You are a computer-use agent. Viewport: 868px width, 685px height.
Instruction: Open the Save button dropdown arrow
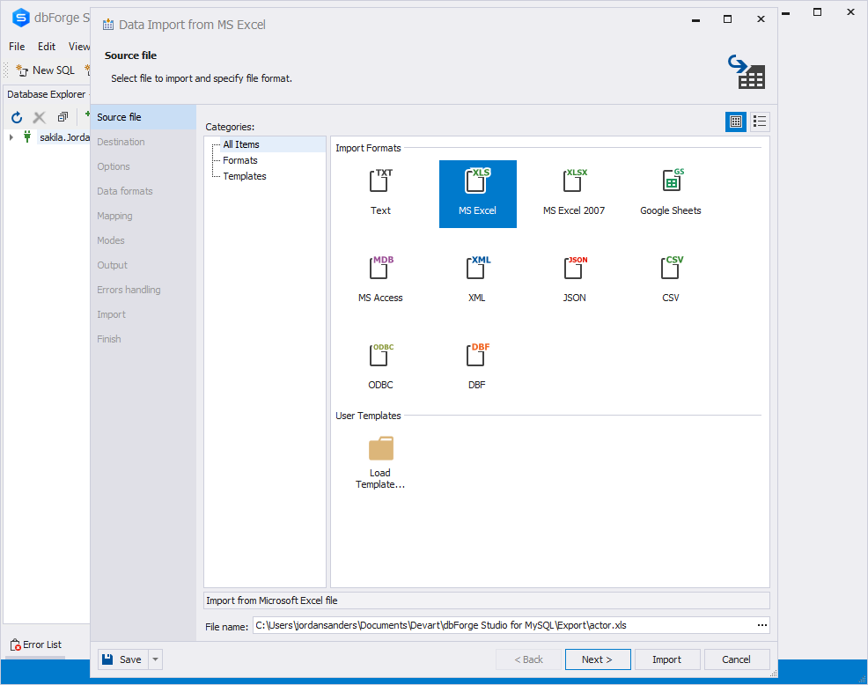click(x=156, y=659)
